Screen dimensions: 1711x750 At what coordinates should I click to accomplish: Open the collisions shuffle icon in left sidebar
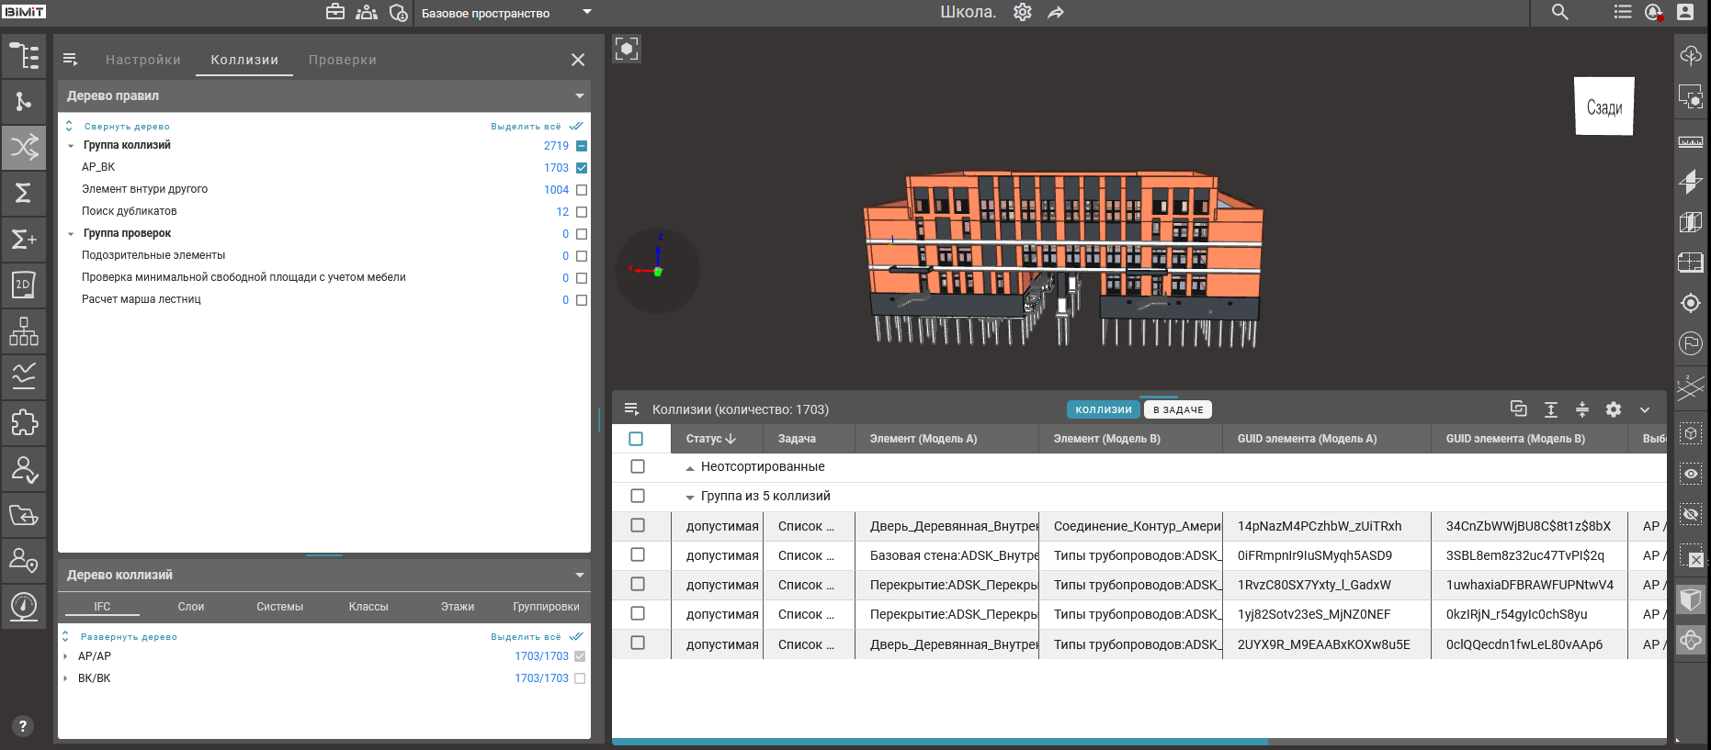tap(24, 147)
